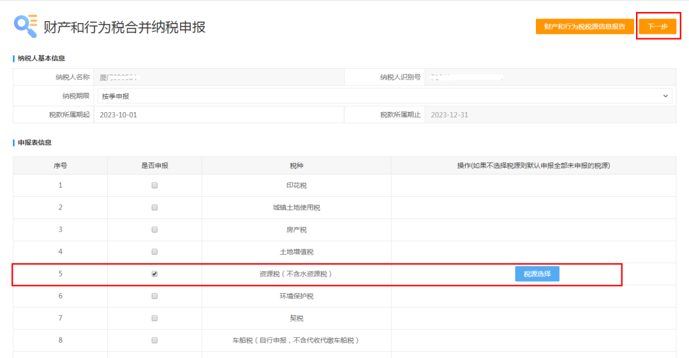Click the serial number 8 in 车船税 row
This screenshot has height=358, width=689.
[60, 340]
